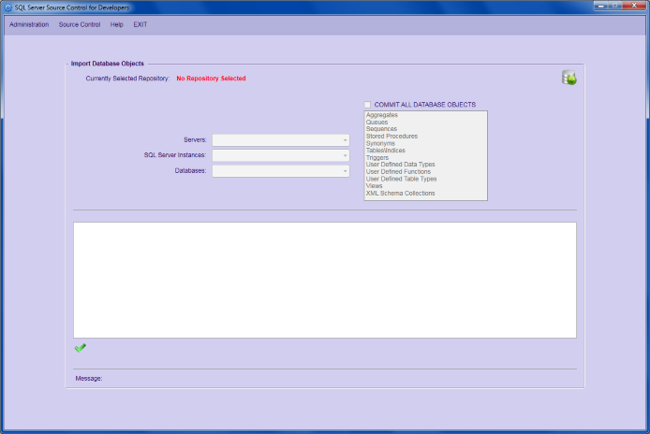Open the Databases dropdown
The image size is (650, 434).
click(281, 171)
